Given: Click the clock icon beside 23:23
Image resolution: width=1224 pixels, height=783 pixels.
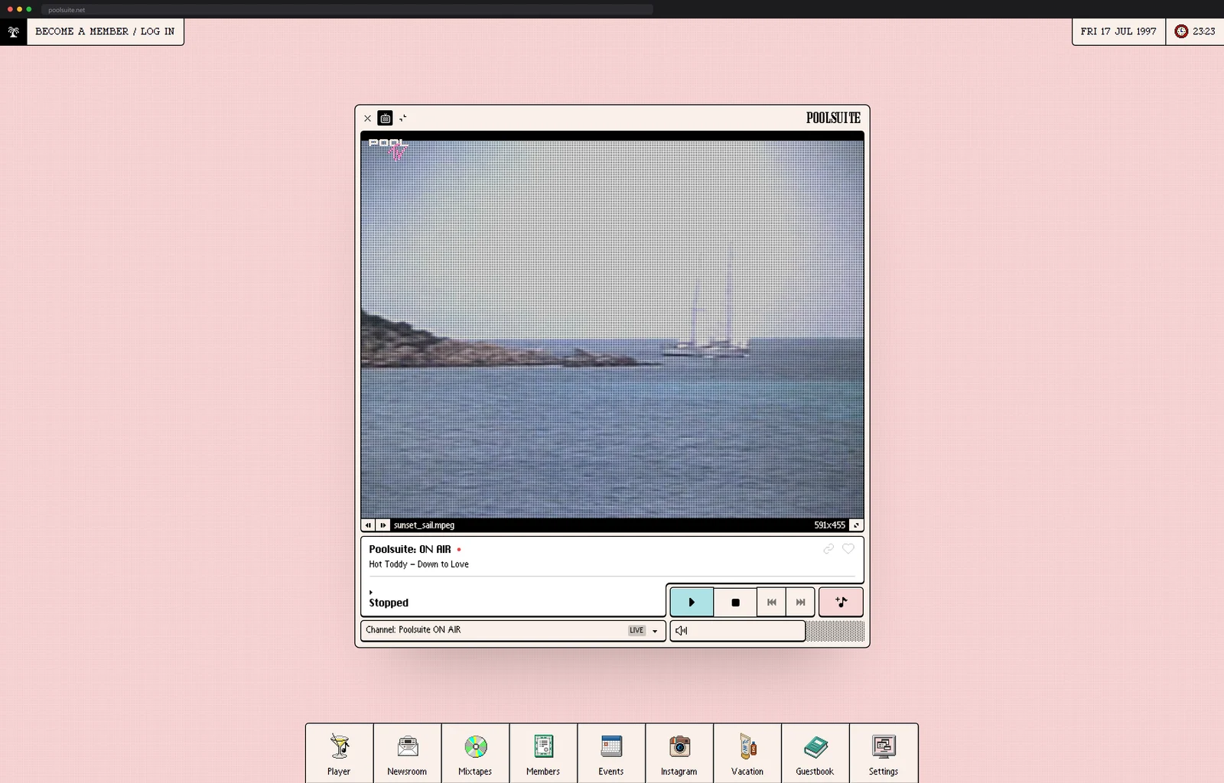Looking at the screenshot, I should click(1181, 31).
